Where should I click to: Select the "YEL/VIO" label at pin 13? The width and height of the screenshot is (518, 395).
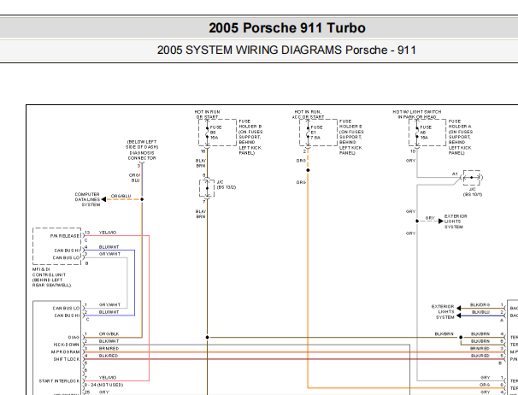point(108,233)
